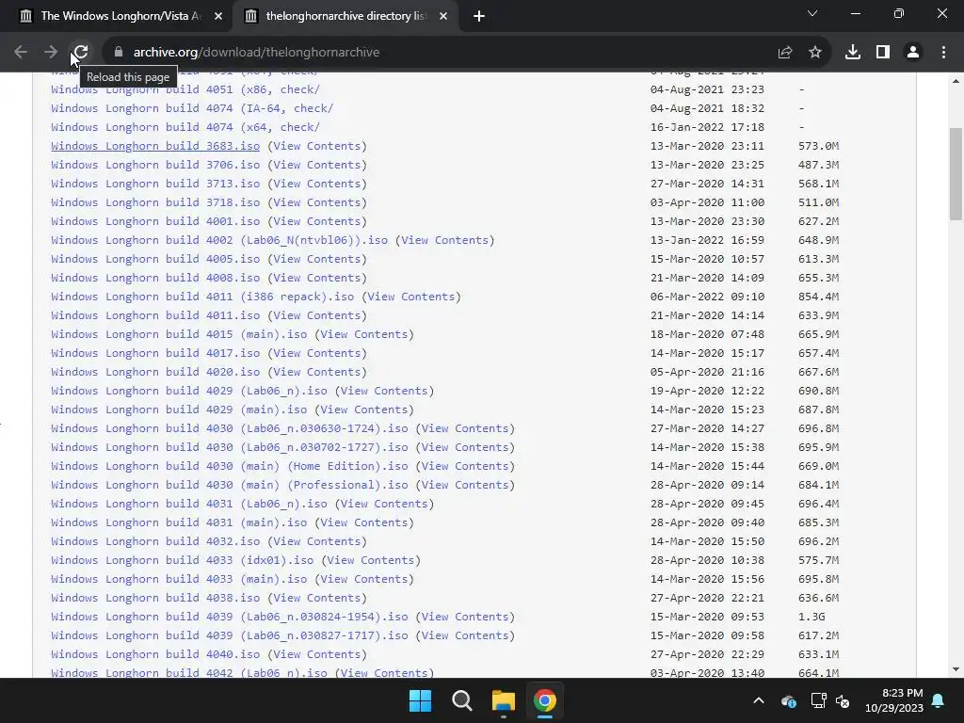This screenshot has width=964, height=723.
Task: Open Windows Longhorn build 3683.iso link
Action: click(x=155, y=146)
